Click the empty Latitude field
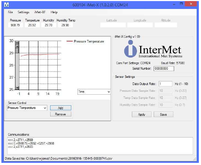Screen dimensions: 201x165 (x=113, y=25)
